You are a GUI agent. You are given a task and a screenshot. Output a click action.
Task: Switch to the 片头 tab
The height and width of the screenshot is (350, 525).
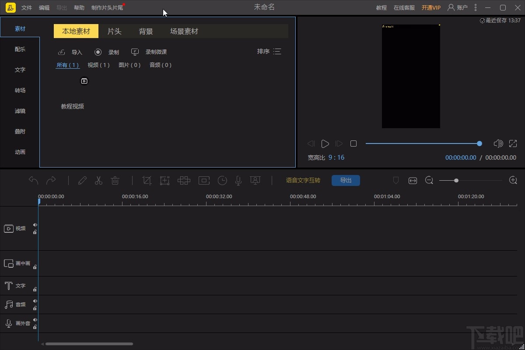114,31
